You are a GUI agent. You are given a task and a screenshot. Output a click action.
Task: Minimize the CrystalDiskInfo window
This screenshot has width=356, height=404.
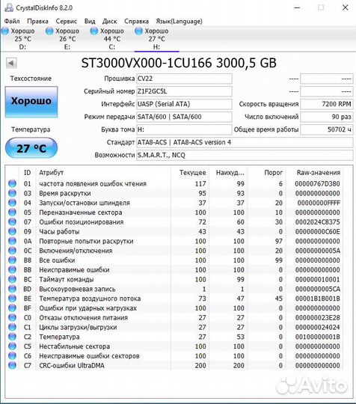[297, 7]
